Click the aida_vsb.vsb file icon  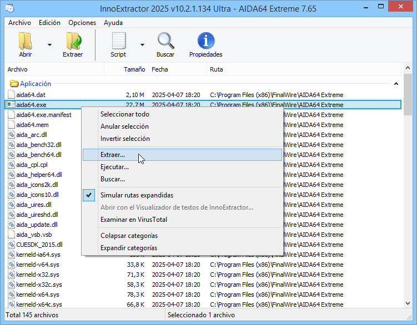[x=11, y=235]
